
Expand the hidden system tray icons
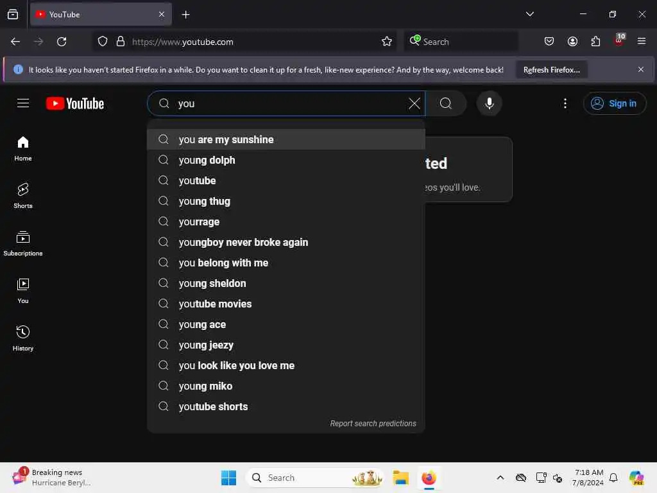point(500,478)
